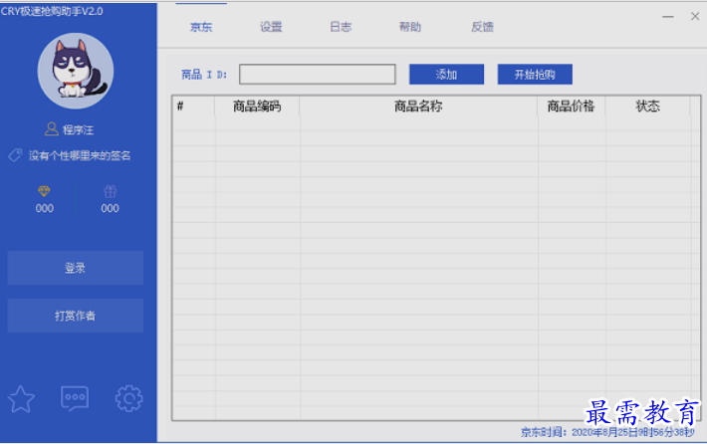
Task: Click the user profile icon beside 程序汪
Action: pyautogui.click(x=52, y=129)
